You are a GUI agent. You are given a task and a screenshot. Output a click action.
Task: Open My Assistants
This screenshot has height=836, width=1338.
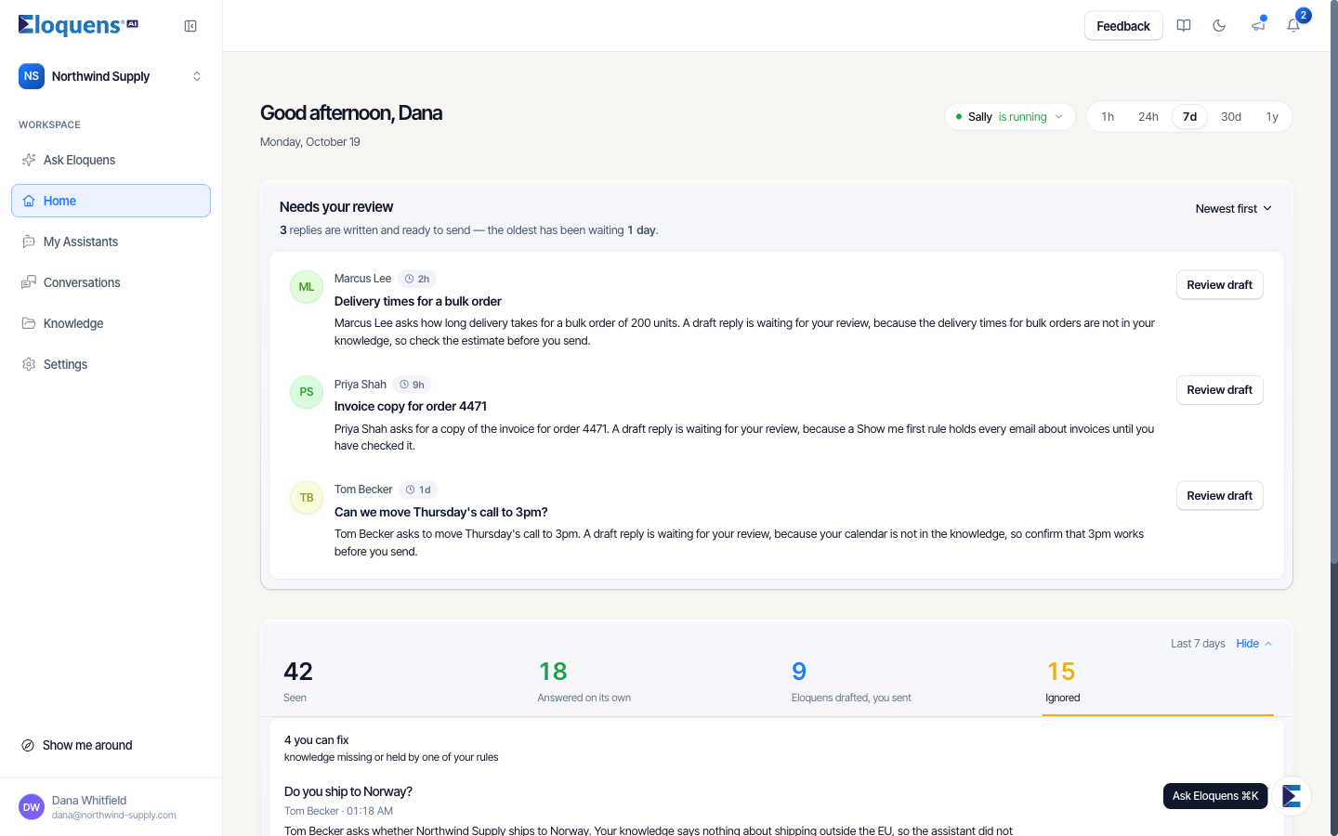pos(111,242)
